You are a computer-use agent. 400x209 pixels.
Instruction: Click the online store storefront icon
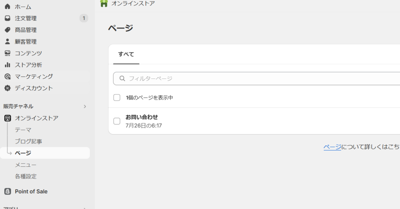(7, 118)
